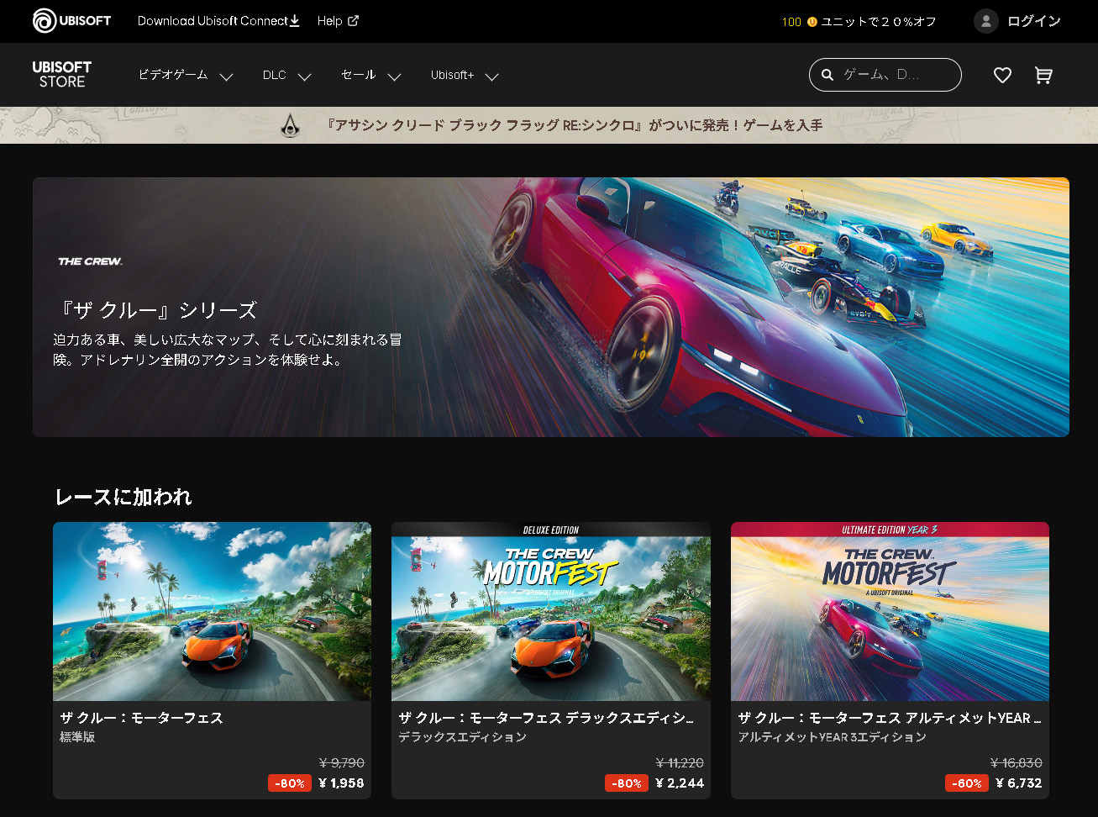Click the ログイン login button
1098x817 pixels.
tap(1017, 21)
